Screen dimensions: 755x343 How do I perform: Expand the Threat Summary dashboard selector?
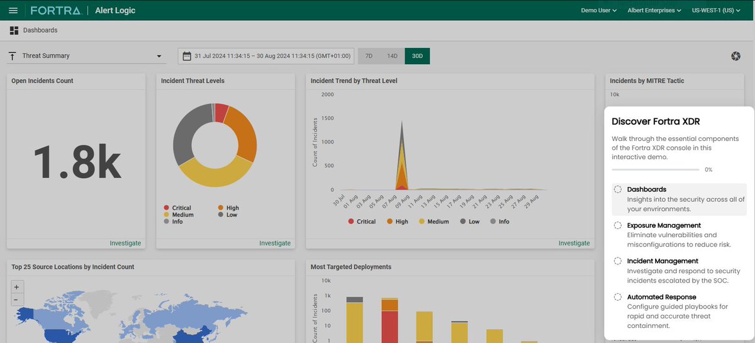[x=87, y=56]
